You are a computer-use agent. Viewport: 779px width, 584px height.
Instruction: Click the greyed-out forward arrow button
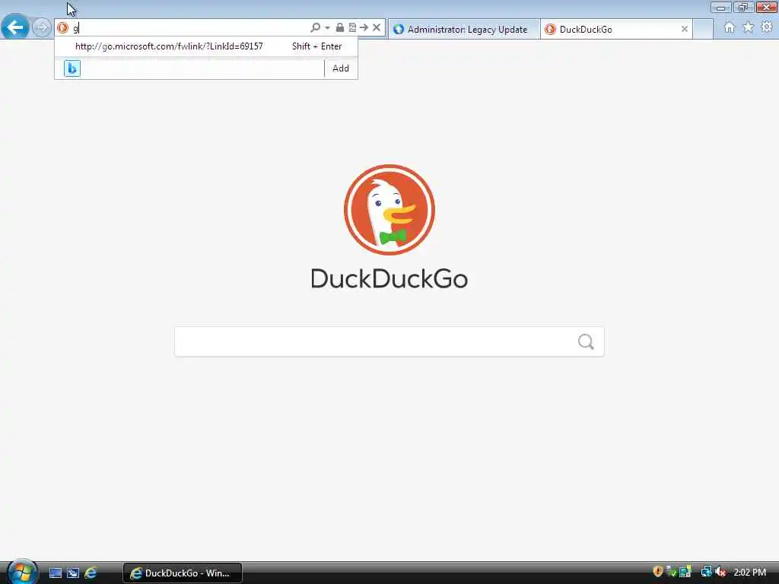coord(41,27)
